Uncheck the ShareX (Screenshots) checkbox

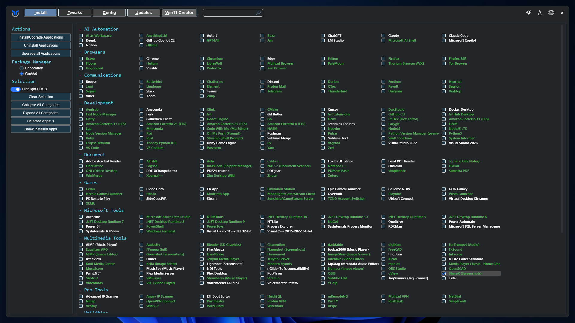(x=444, y=273)
